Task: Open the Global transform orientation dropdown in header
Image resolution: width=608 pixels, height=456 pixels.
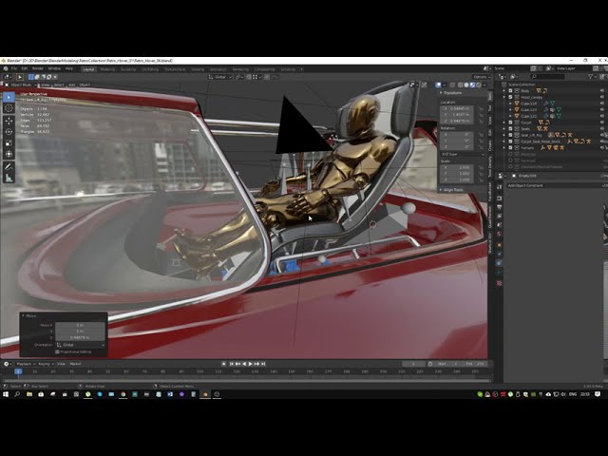Action: coord(219,77)
